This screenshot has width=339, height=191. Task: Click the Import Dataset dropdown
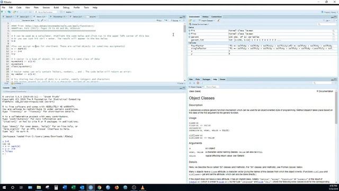pos(207,21)
